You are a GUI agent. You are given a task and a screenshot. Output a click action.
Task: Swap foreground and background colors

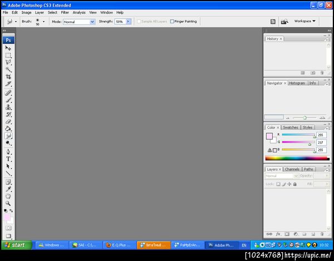11,211
